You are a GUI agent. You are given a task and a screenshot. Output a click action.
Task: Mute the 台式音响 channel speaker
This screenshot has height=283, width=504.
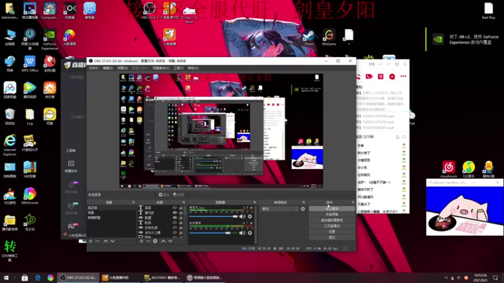[242, 233]
